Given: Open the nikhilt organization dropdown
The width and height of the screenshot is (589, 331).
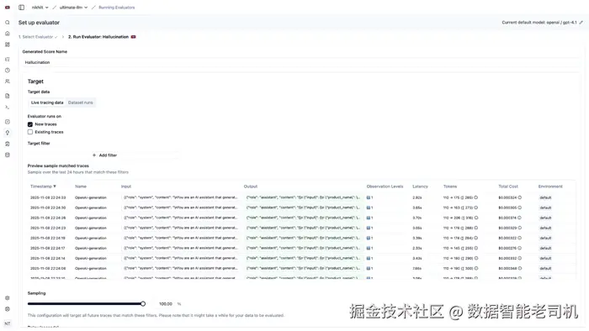Looking at the screenshot, I should click(x=40, y=7).
